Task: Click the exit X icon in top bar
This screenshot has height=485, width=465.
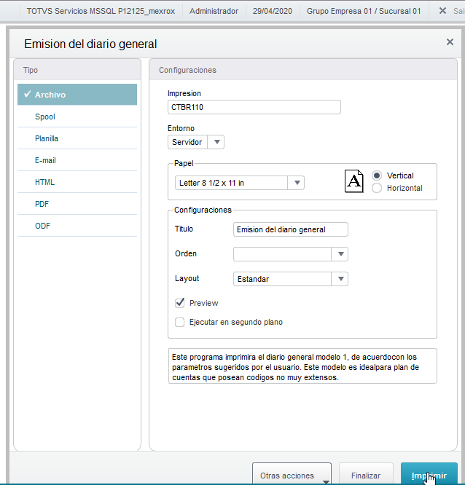Action: 442,11
